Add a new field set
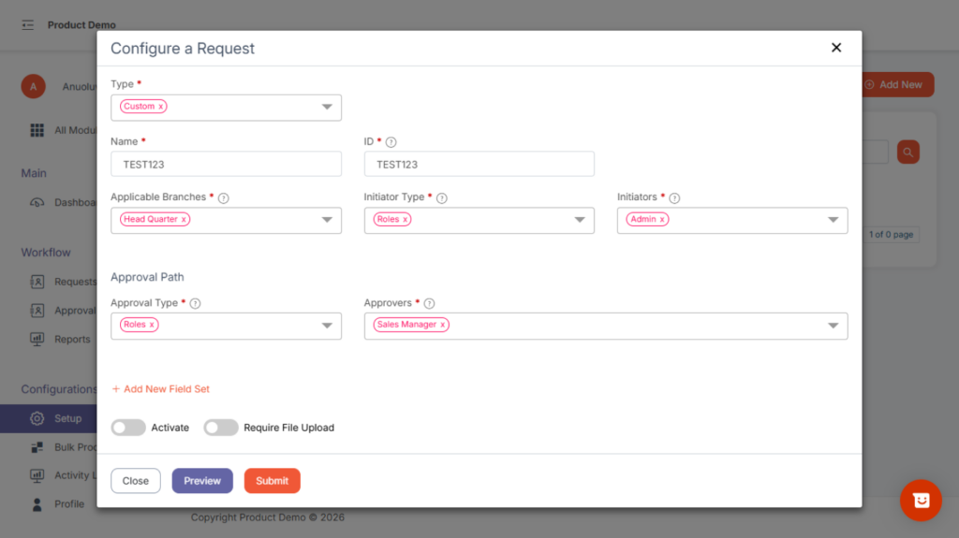 [x=160, y=389]
